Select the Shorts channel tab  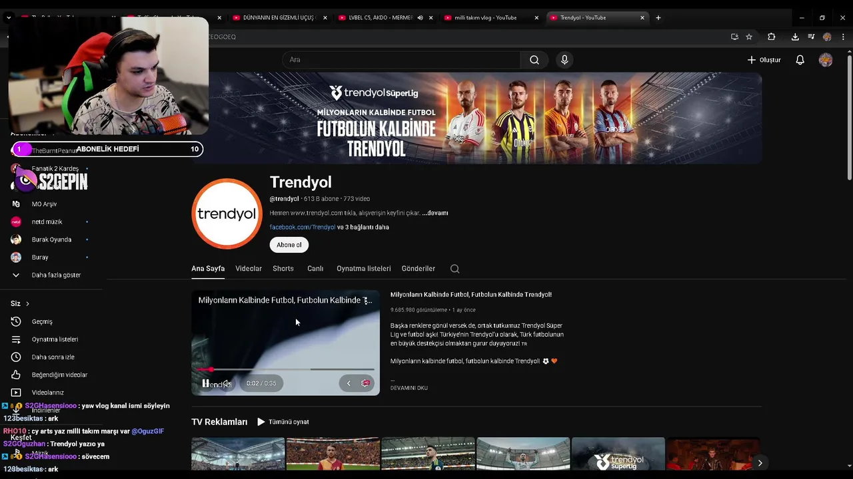click(283, 269)
